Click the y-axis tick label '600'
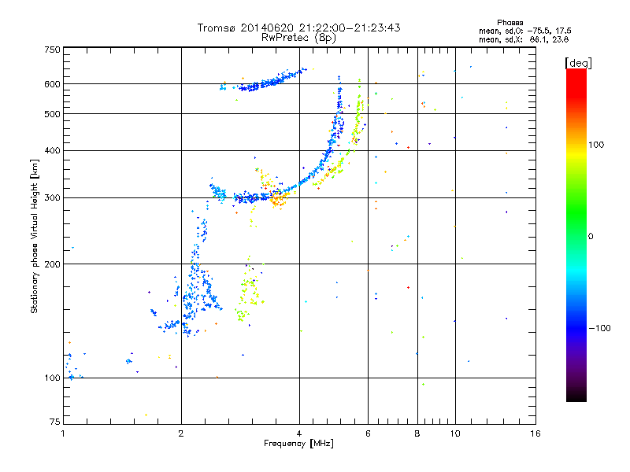This screenshot has height=472, width=630. pyautogui.click(x=52, y=84)
